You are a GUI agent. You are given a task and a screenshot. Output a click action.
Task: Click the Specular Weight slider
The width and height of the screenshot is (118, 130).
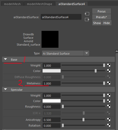(83, 95)
